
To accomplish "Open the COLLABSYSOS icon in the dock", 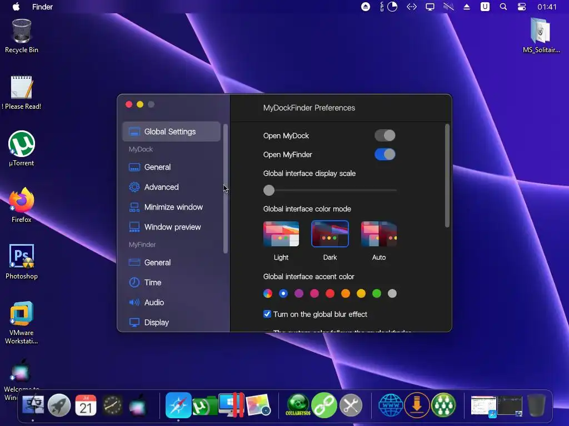I will (298, 404).
